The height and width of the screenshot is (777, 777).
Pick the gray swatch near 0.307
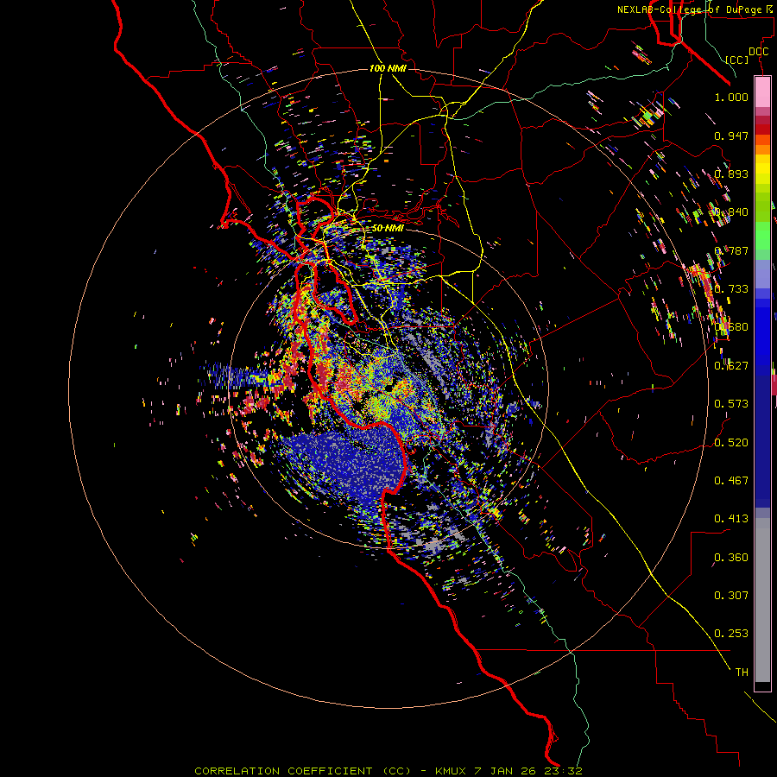click(x=762, y=600)
